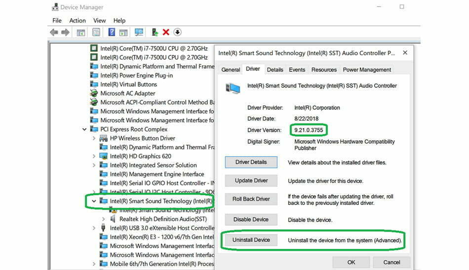Collapse the PCI Express Root Complex node
This screenshot has width=469, height=270.
pos(84,129)
